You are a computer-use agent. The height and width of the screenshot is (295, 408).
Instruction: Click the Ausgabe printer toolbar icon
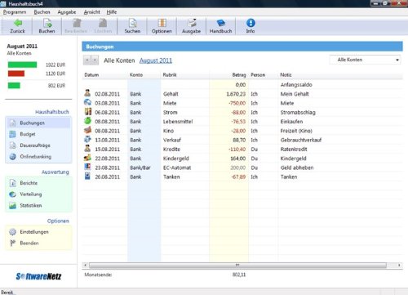[191, 26]
